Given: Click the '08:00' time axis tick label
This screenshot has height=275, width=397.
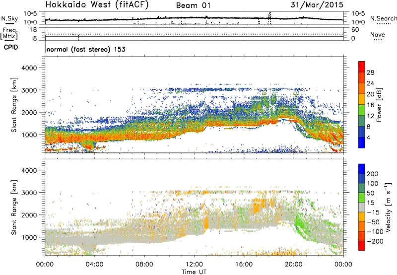Looking at the screenshot, I should [x=144, y=265].
